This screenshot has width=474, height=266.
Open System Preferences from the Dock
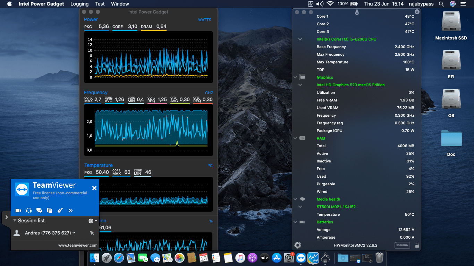click(289, 258)
